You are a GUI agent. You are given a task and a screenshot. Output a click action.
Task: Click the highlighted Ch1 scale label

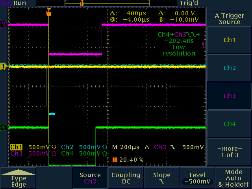tap(16, 147)
